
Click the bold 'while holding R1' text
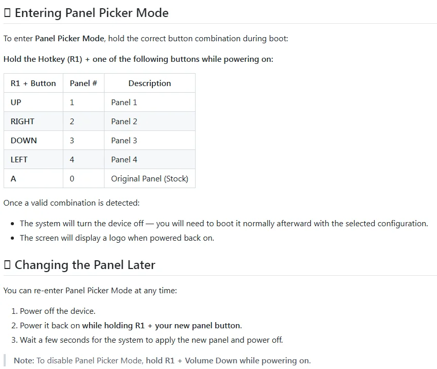click(113, 326)
